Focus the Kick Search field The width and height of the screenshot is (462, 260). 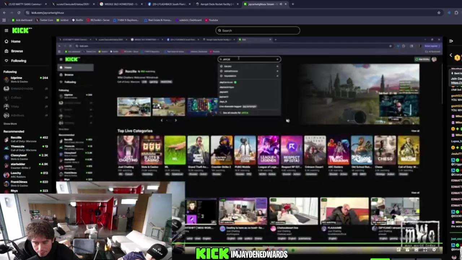click(x=258, y=30)
